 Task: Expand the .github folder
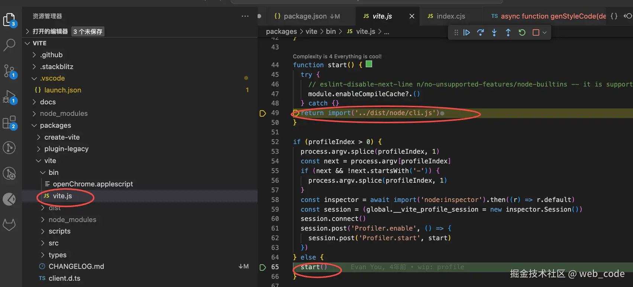[x=51, y=55]
